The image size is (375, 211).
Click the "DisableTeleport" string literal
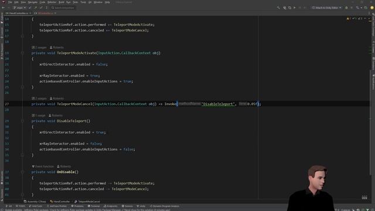click(x=218, y=104)
